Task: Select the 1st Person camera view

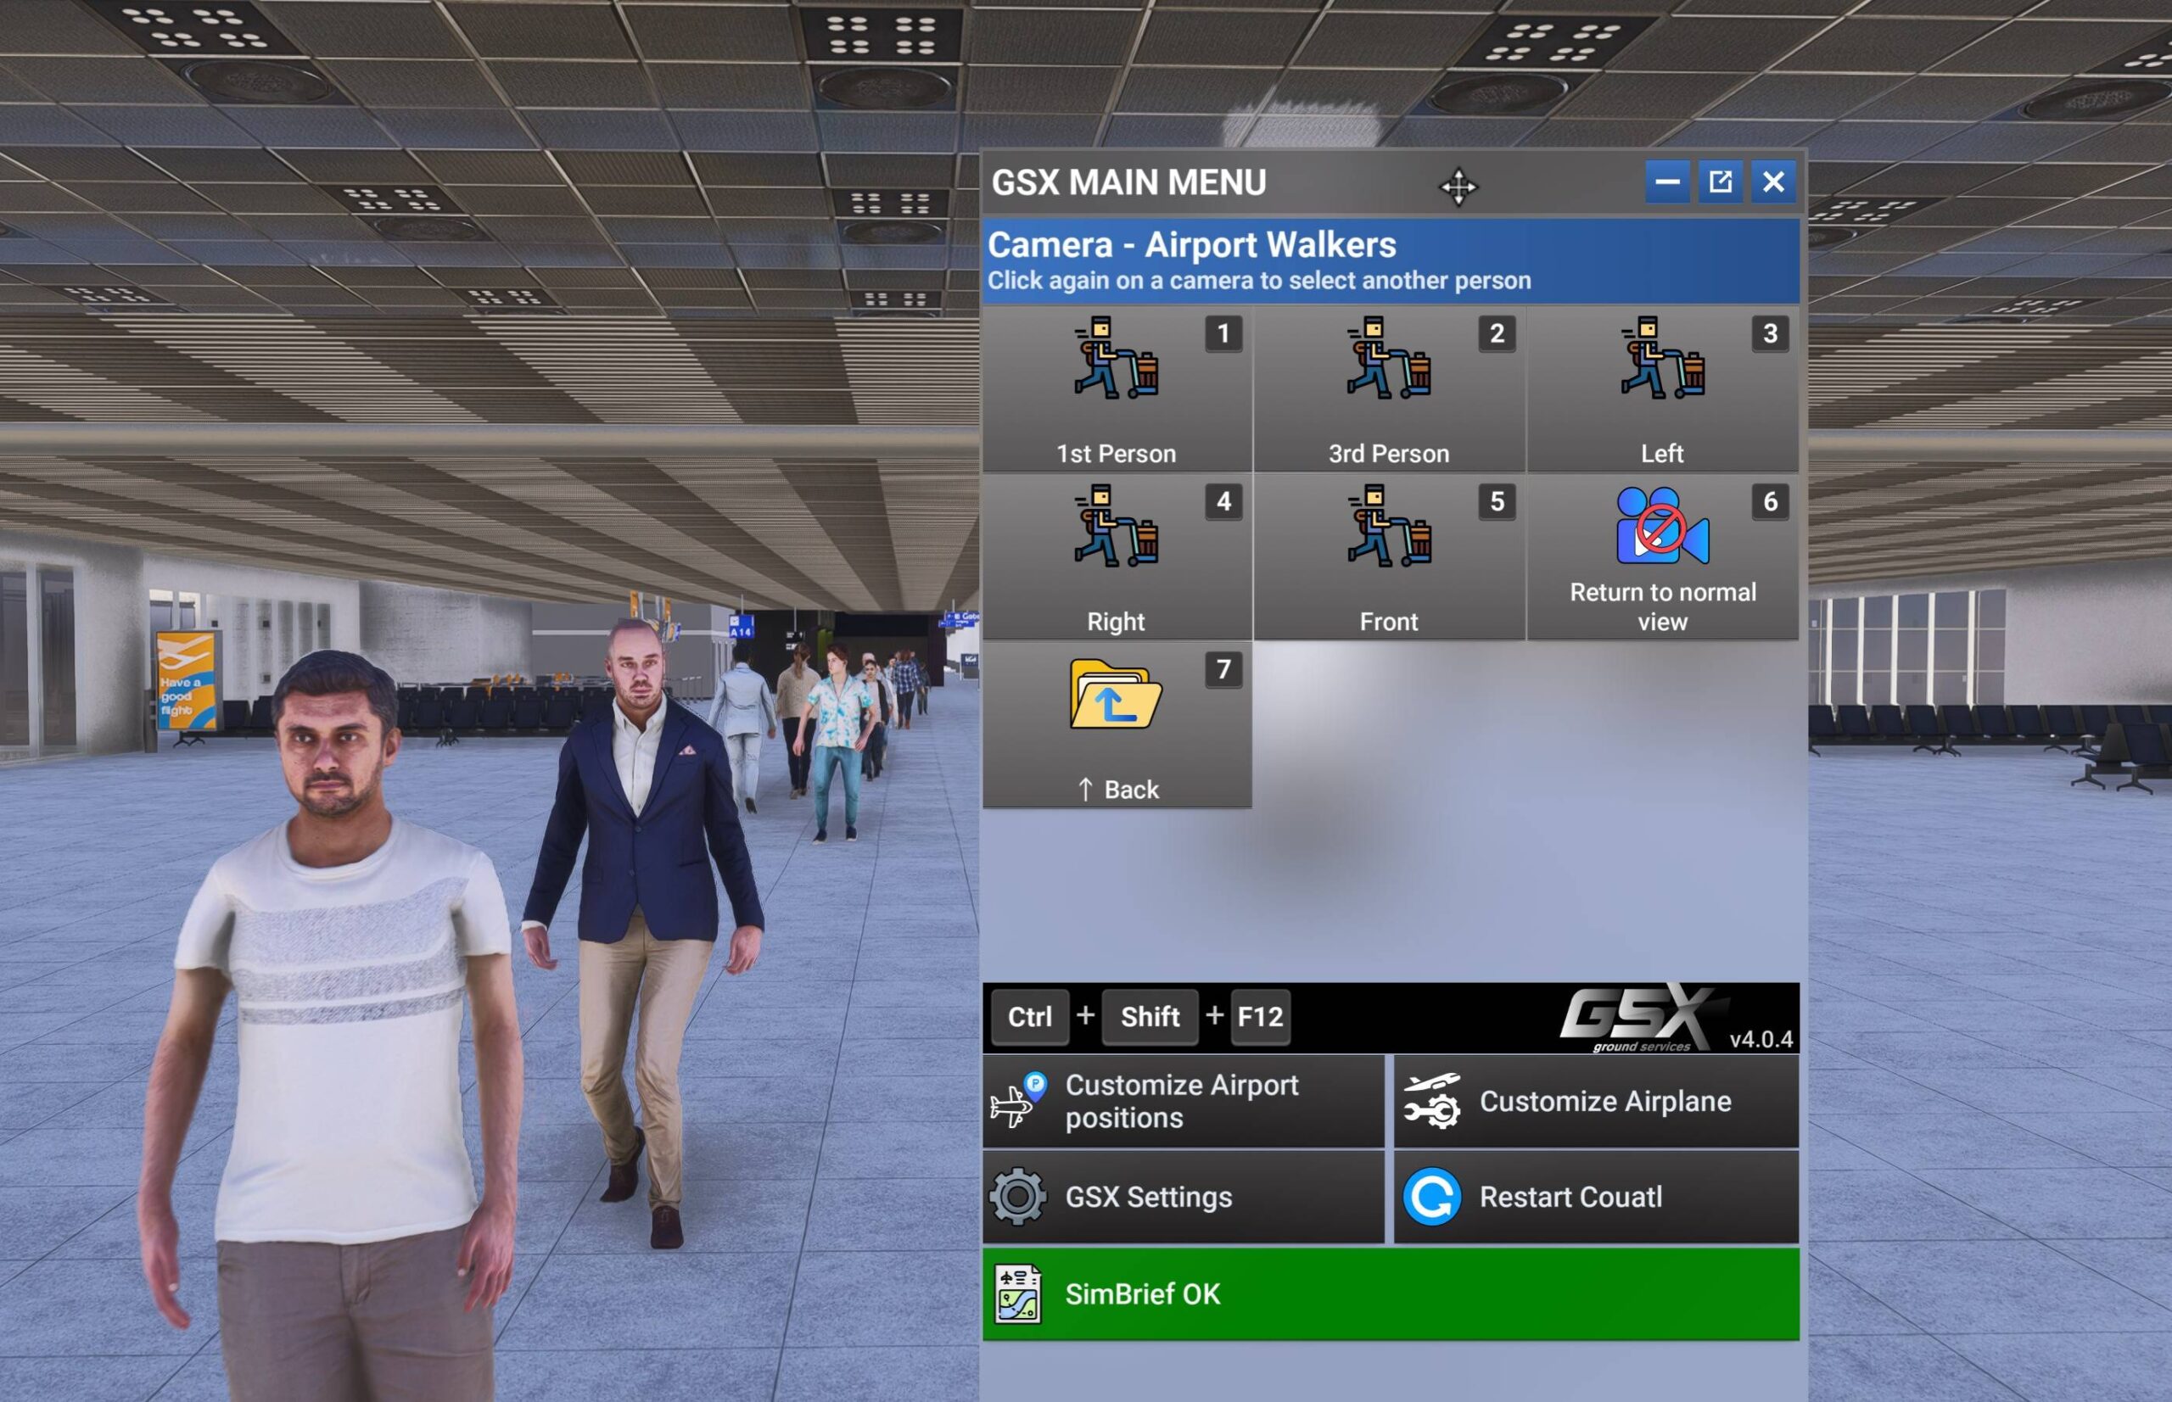Action: coord(1117,388)
